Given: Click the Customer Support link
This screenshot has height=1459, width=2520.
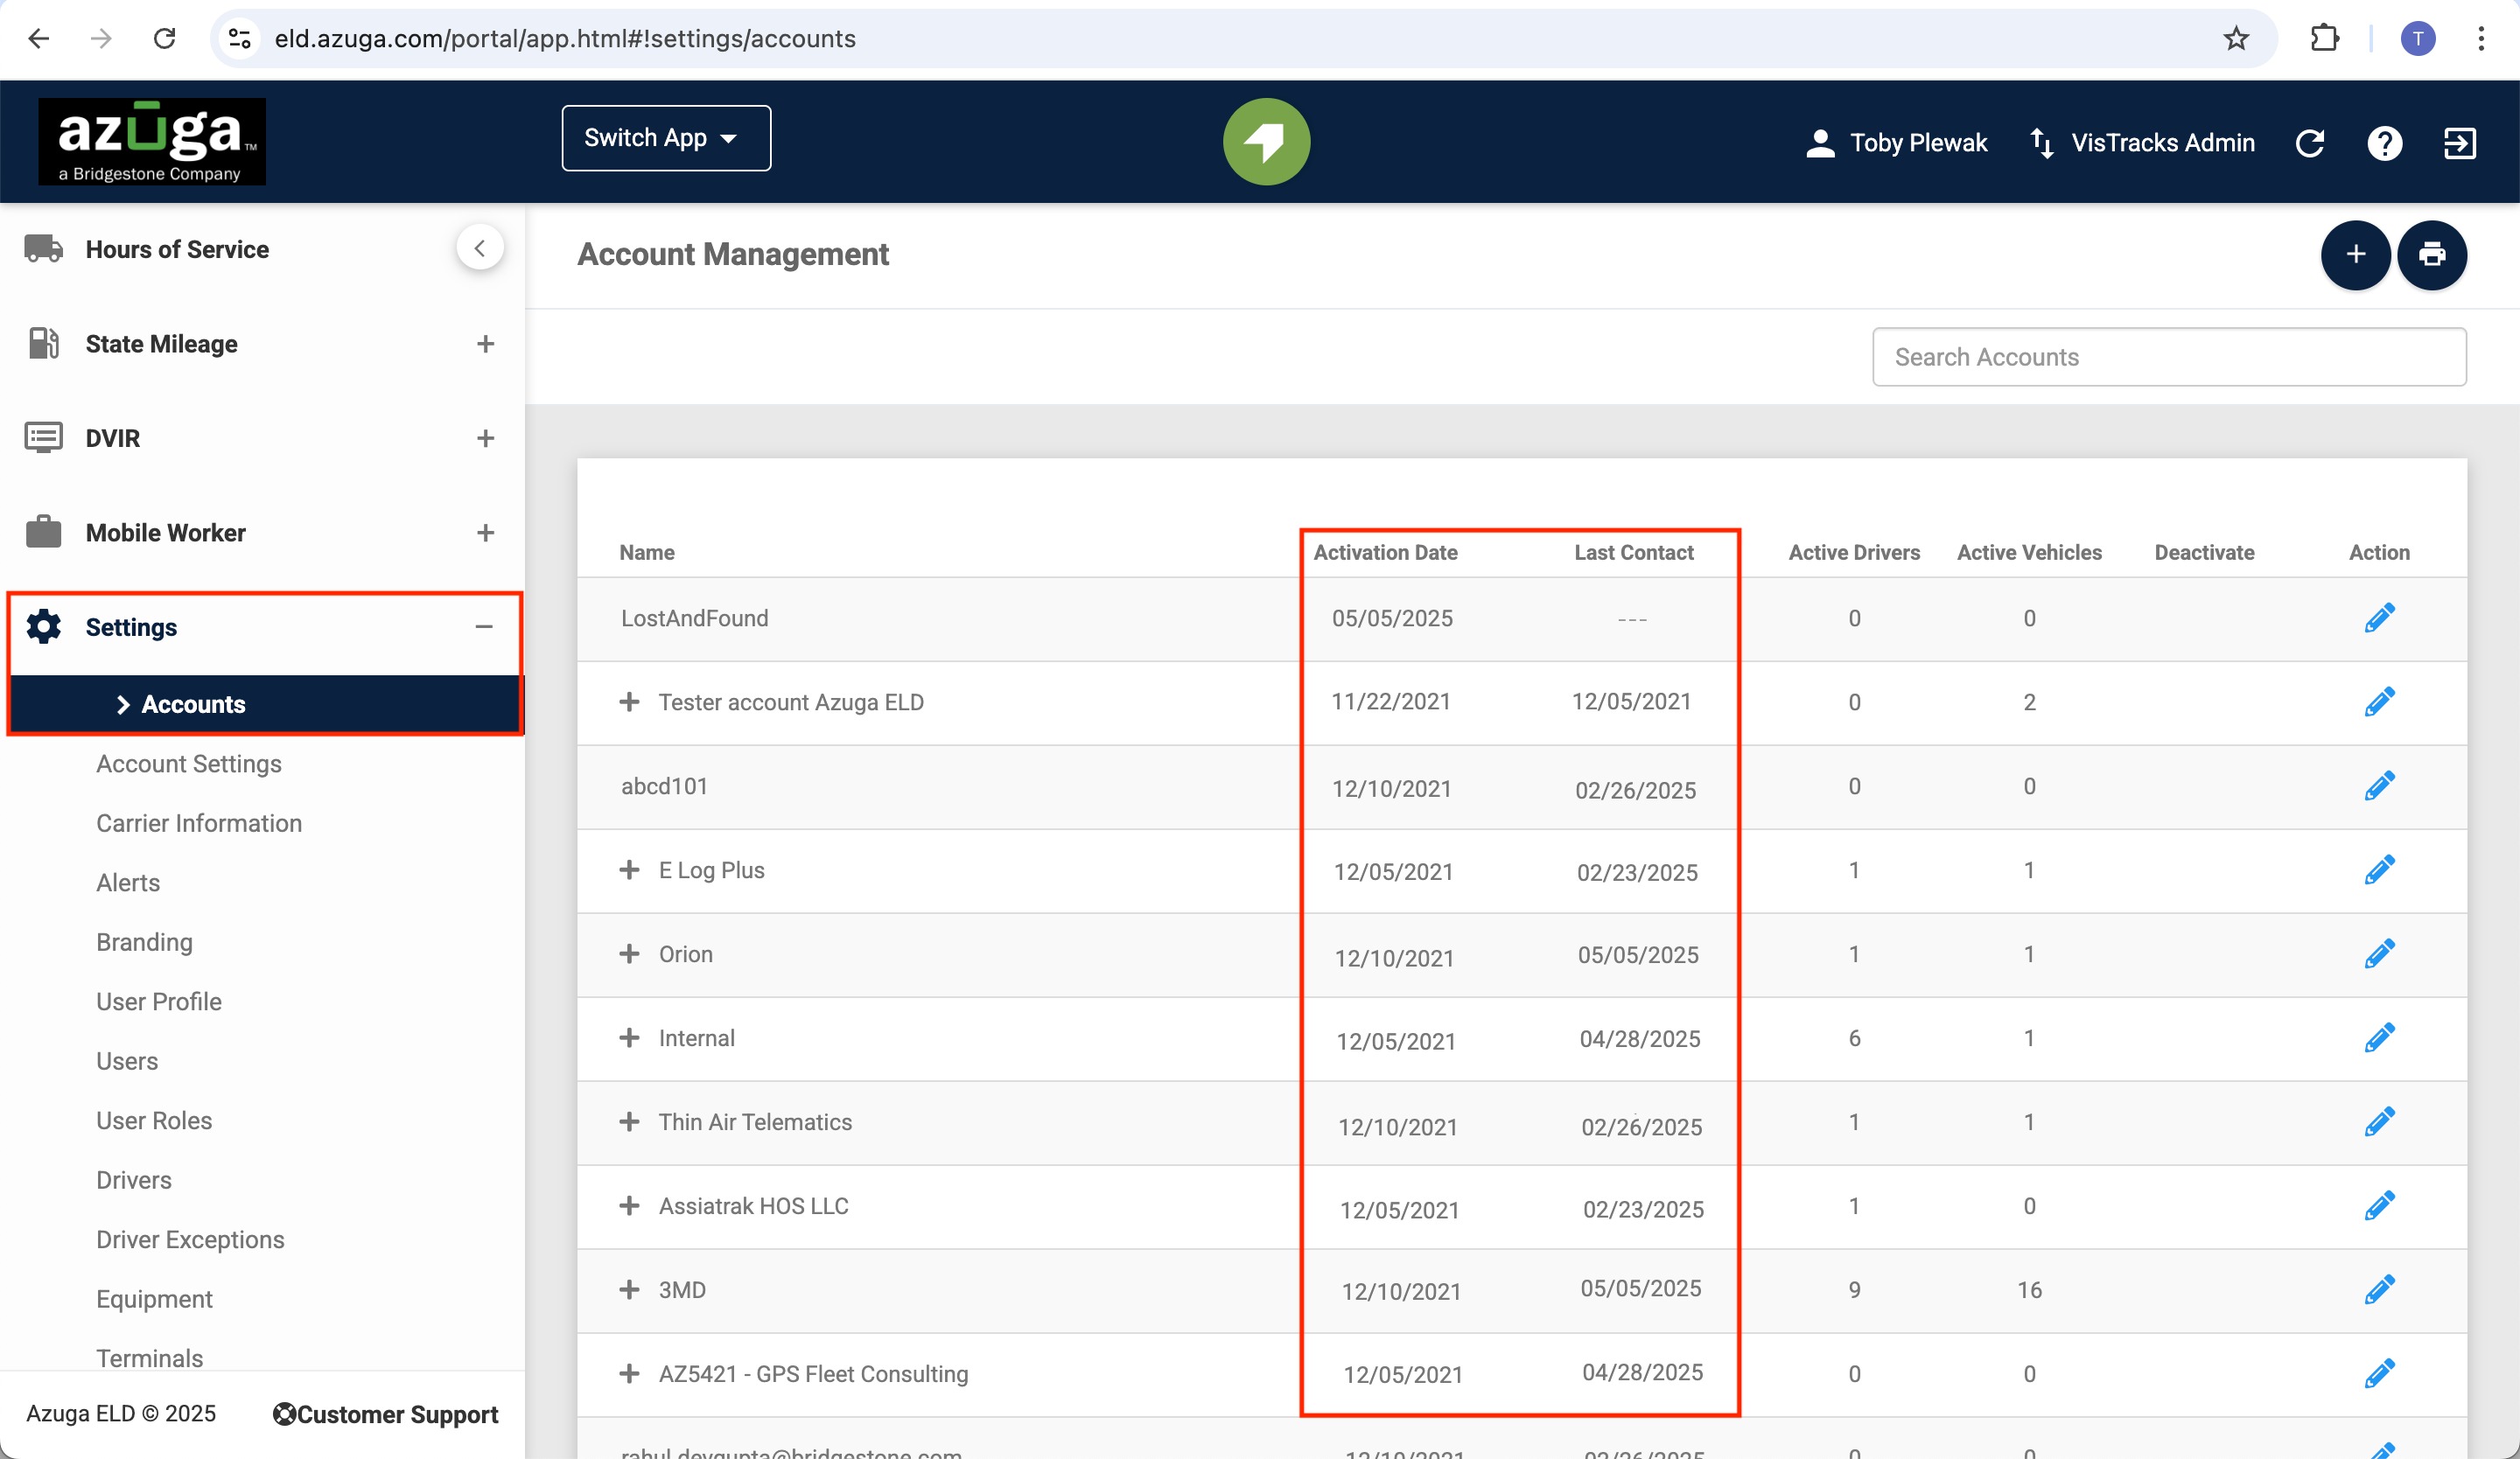Looking at the screenshot, I should tap(385, 1414).
